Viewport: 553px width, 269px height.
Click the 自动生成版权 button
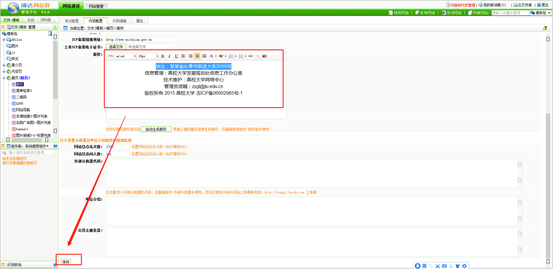click(x=156, y=129)
